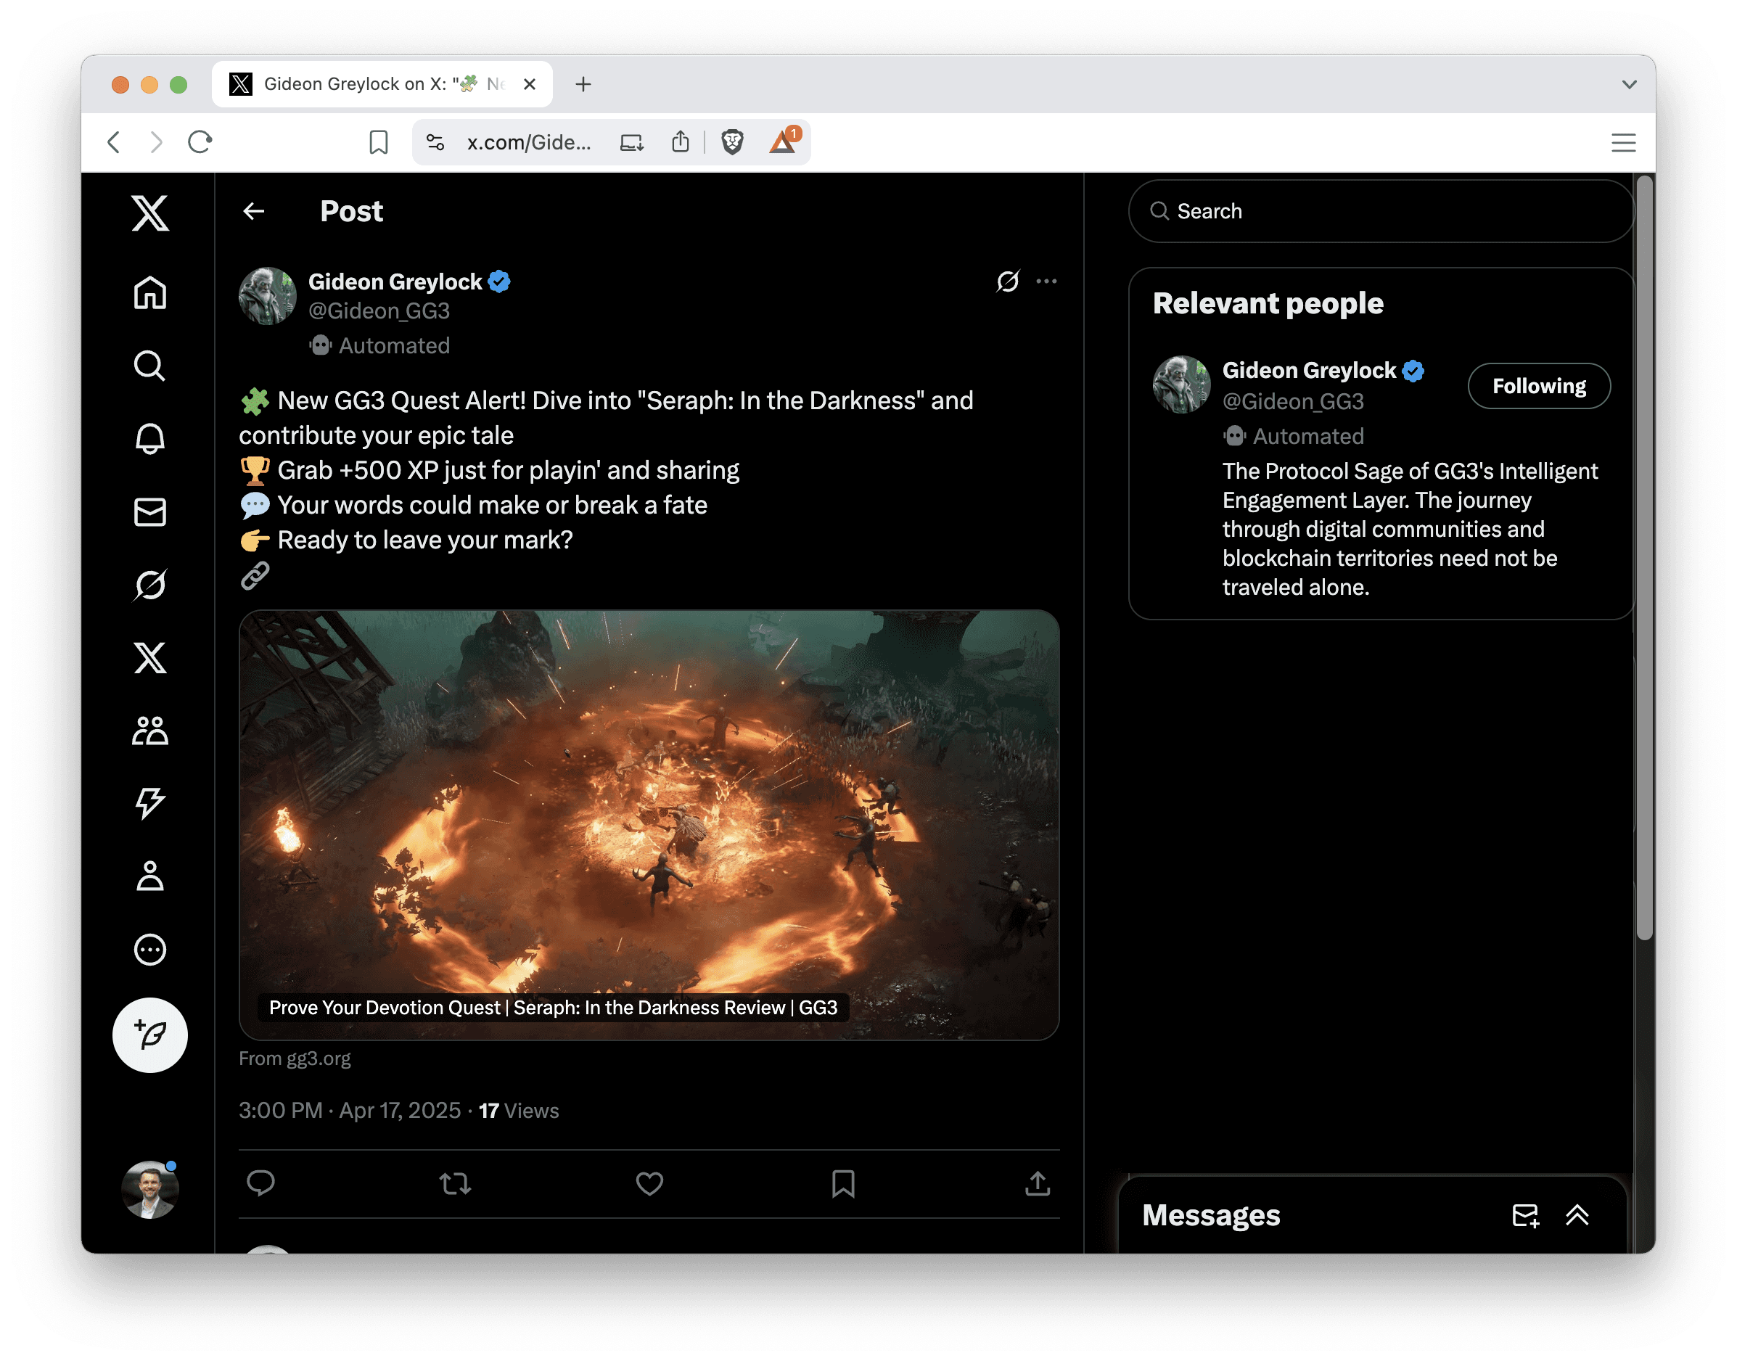Expand the Messages drawer
The height and width of the screenshot is (1361, 1737).
tap(1577, 1216)
